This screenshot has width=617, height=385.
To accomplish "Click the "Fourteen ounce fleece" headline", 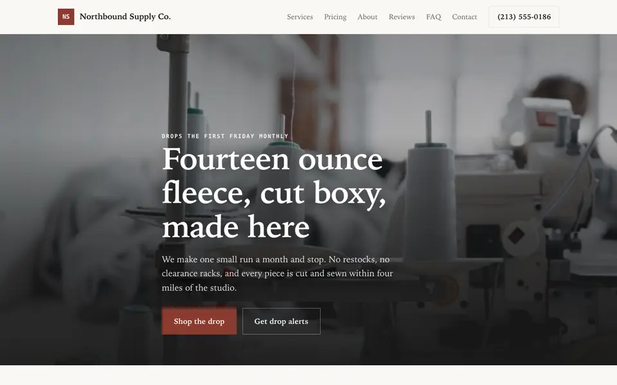I will [x=274, y=193].
